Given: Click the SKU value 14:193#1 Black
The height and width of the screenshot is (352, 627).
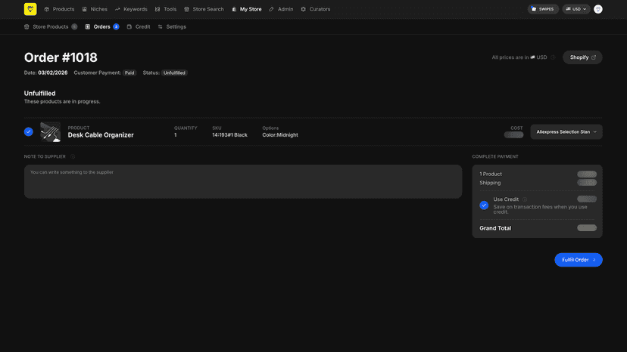Looking at the screenshot, I should (230, 135).
